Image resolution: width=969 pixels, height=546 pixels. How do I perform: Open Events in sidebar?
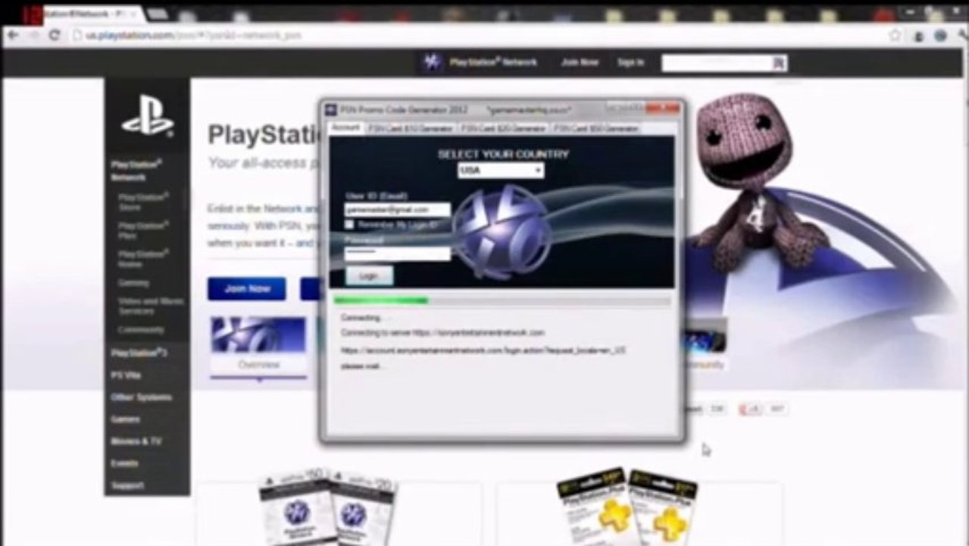coord(124,463)
